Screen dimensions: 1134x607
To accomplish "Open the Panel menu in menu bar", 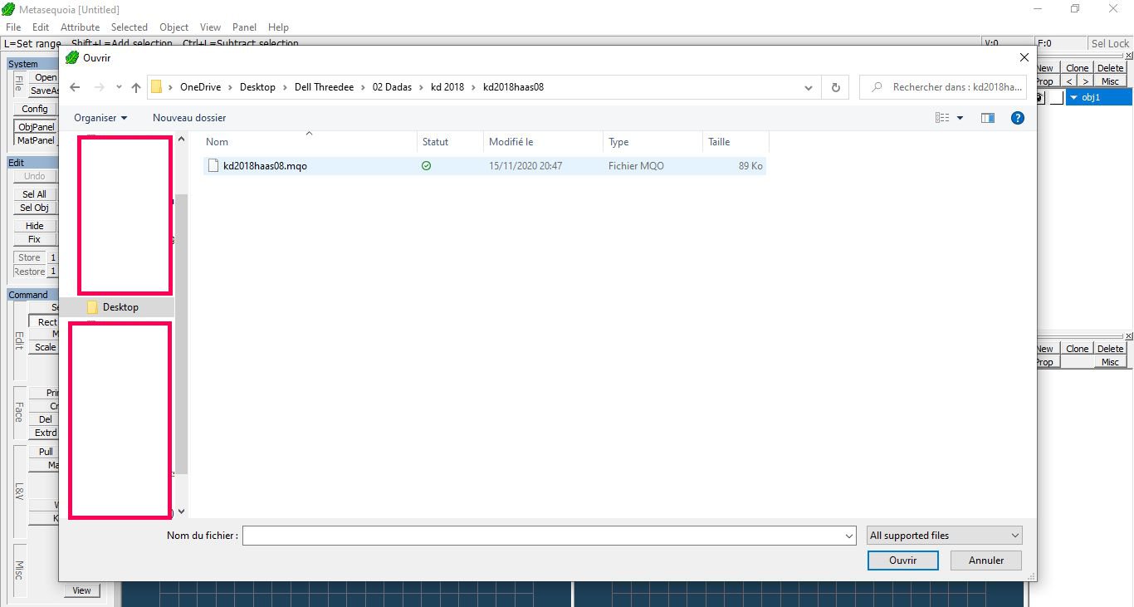I will coord(244,27).
